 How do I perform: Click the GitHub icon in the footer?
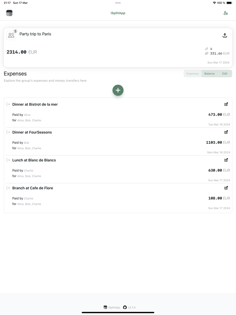click(x=124, y=307)
